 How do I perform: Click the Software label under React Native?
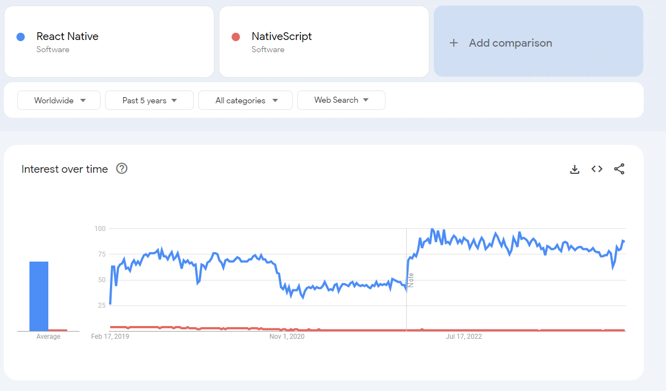tap(53, 49)
